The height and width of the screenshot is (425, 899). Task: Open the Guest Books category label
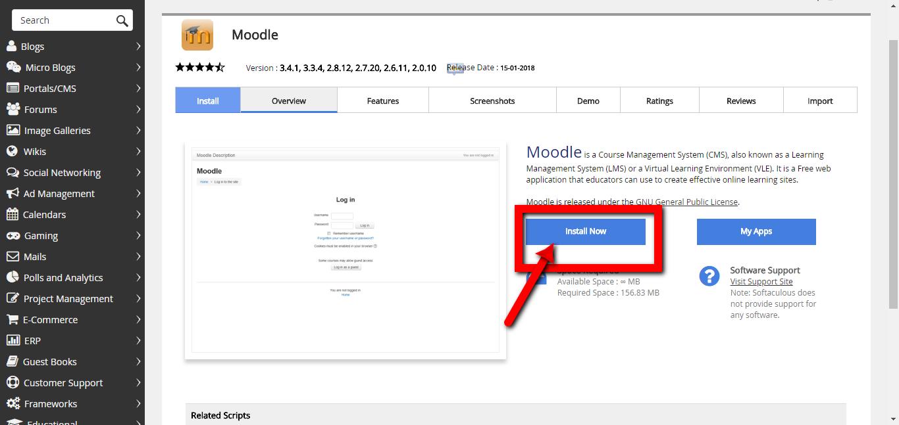50,362
